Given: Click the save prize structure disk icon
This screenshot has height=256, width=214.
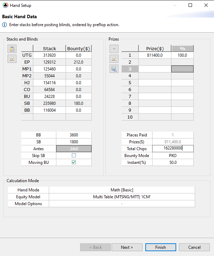Looking at the screenshot, I should [114, 69].
